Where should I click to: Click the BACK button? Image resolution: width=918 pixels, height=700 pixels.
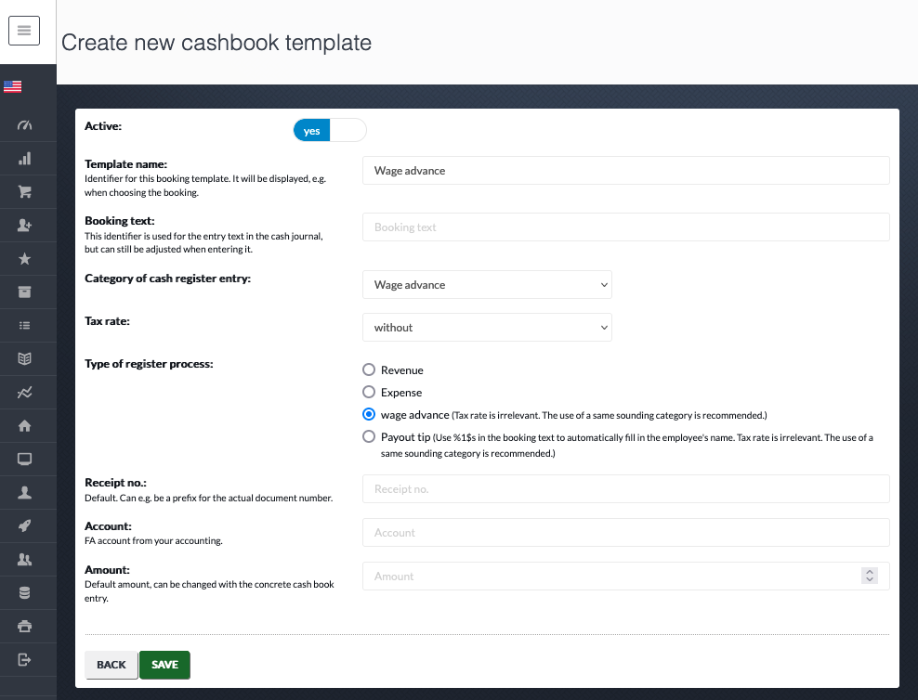click(x=111, y=665)
